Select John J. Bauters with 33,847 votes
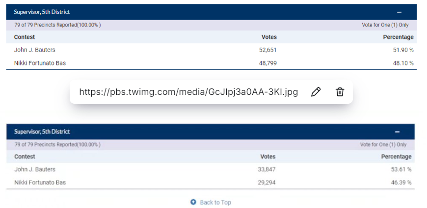Image resolution: width=427 pixels, height=208 pixels. click(34, 170)
